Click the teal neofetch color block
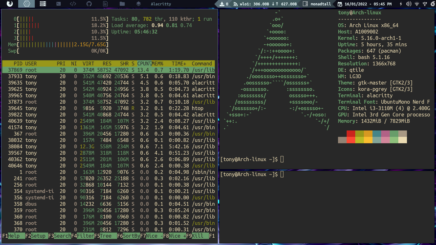The width and height of the screenshot is (436, 245). click(x=377, y=134)
